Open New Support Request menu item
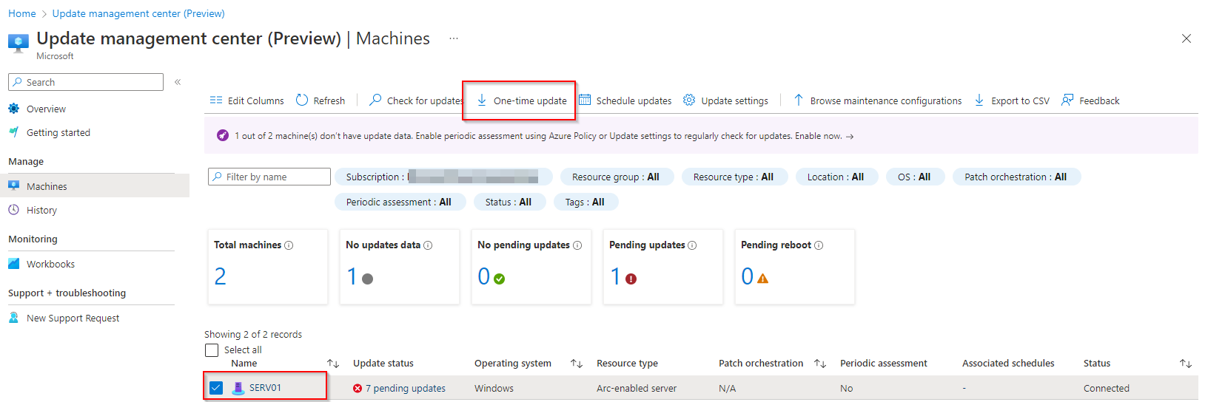 73,318
